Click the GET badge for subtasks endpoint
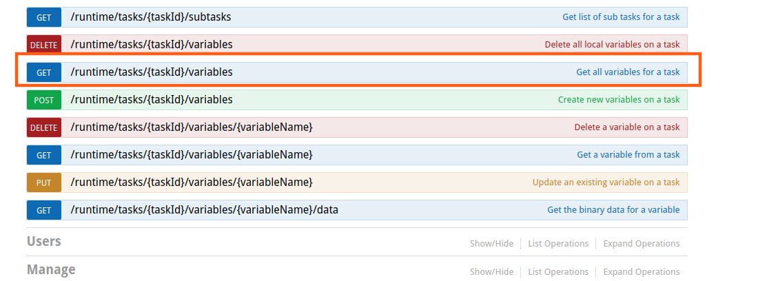The width and height of the screenshot is (758, 281). coord(44,17)
